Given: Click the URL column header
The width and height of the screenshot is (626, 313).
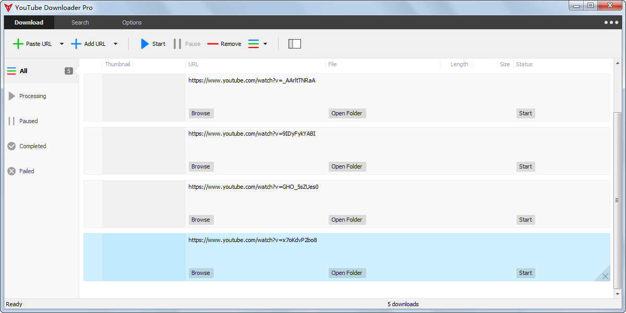Looking at the screenshot, I should coord(193,64).
